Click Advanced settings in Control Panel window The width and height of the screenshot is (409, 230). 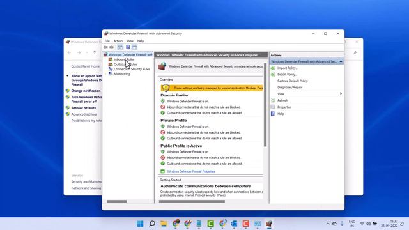coord(84,114)
